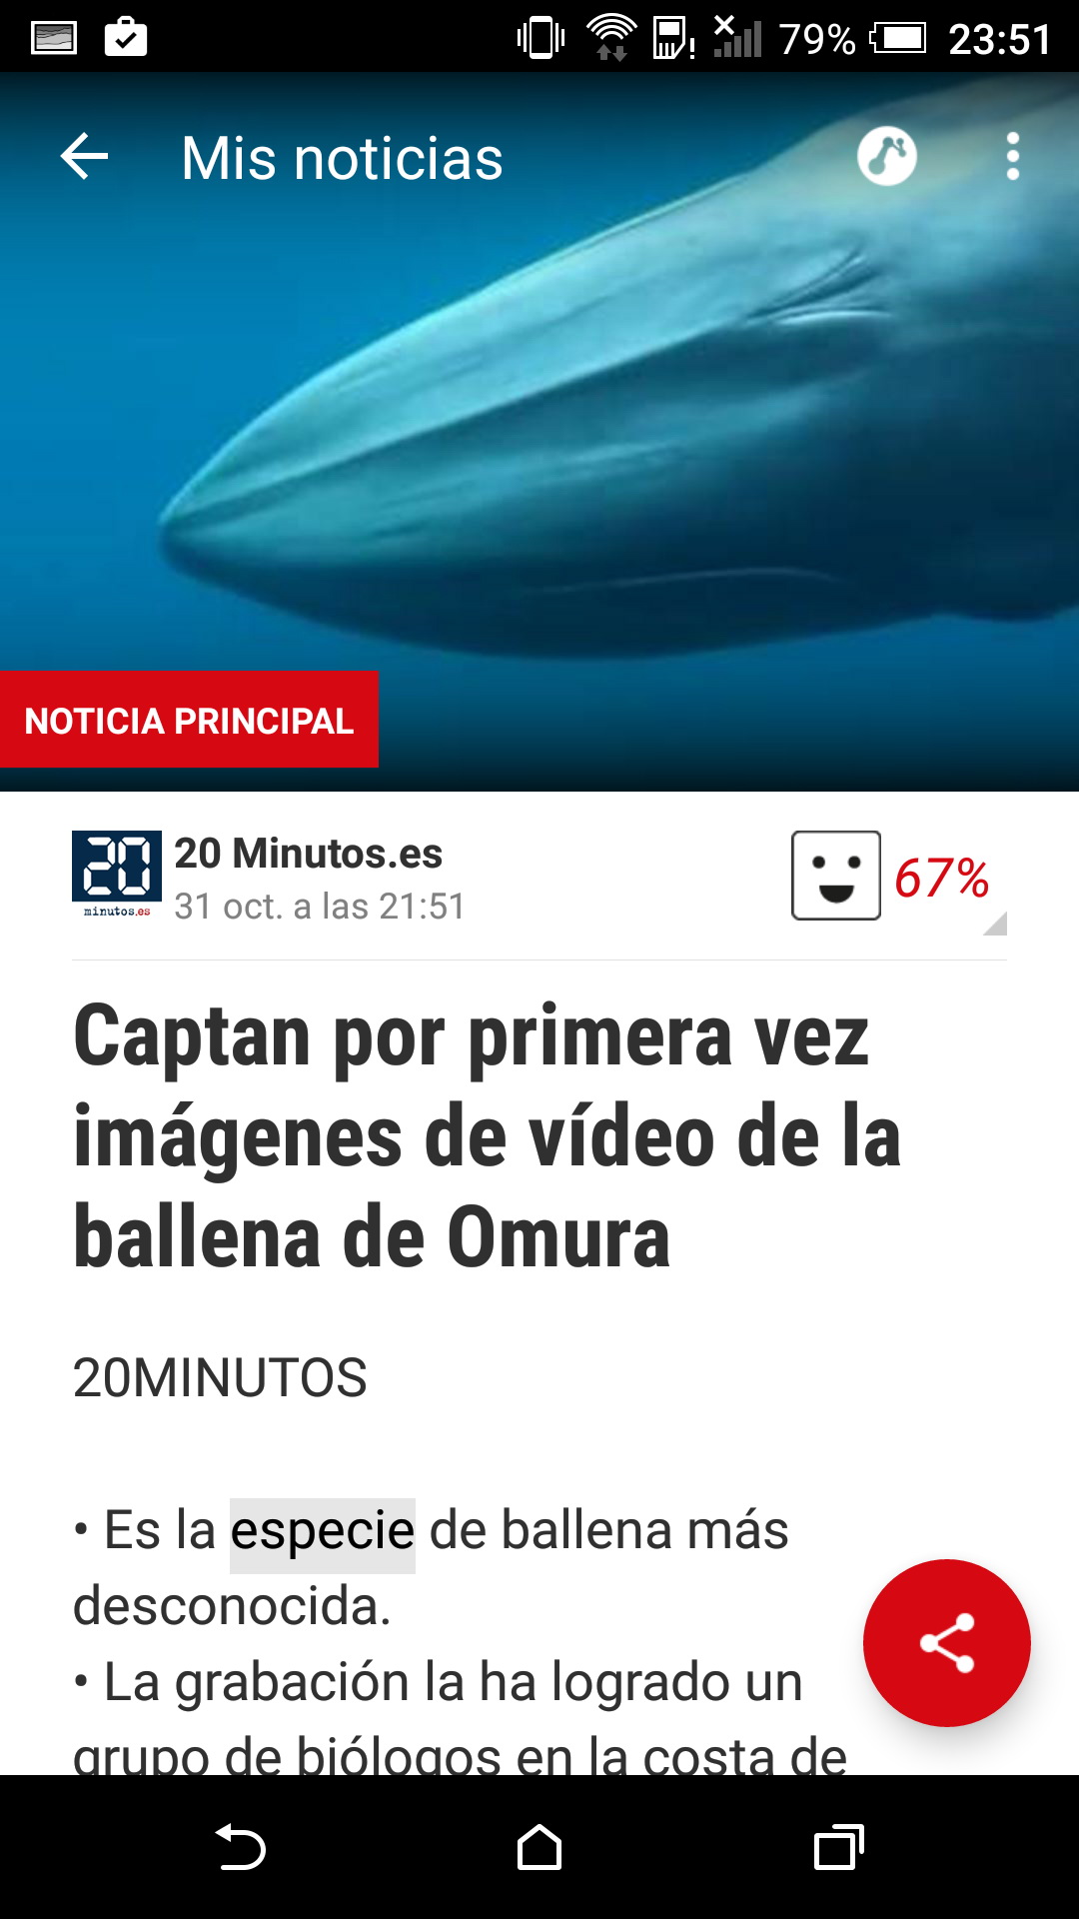Tap the round white-green app bar icon
The image size is (1079, 1919).
(x=887, y=157)
